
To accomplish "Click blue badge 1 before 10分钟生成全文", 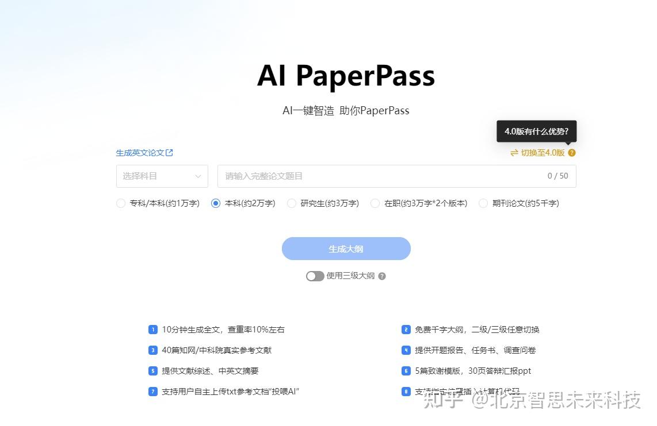I will (x=153, y=329).
